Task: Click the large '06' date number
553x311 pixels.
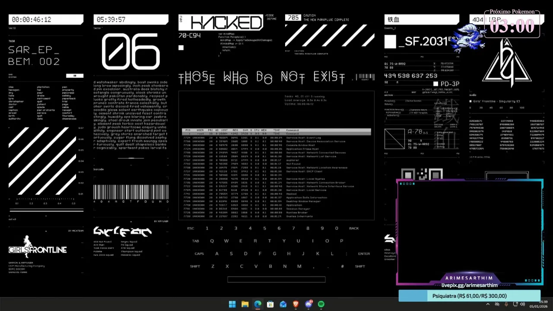Action: point(131,52)
